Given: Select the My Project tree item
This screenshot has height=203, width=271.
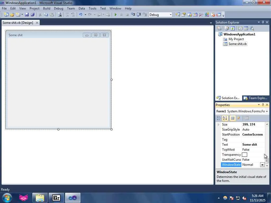Looking at the screenshot, I should [236, 39].
